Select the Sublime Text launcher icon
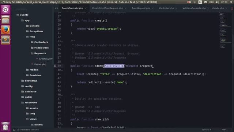 [x=5, y=40]
